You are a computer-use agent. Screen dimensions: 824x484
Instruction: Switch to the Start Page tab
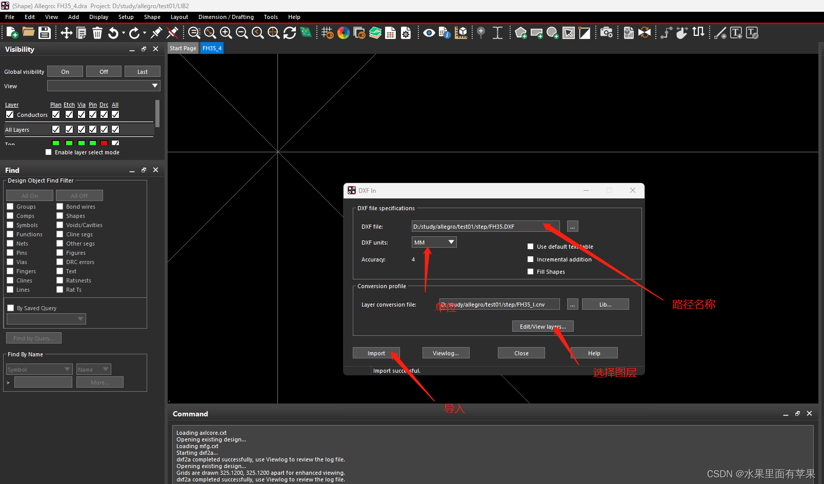tap(183, 48)
